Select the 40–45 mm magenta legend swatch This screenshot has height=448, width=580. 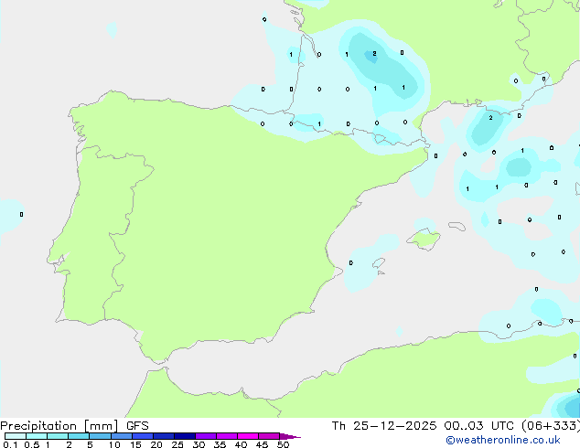(x=248, y=436)
